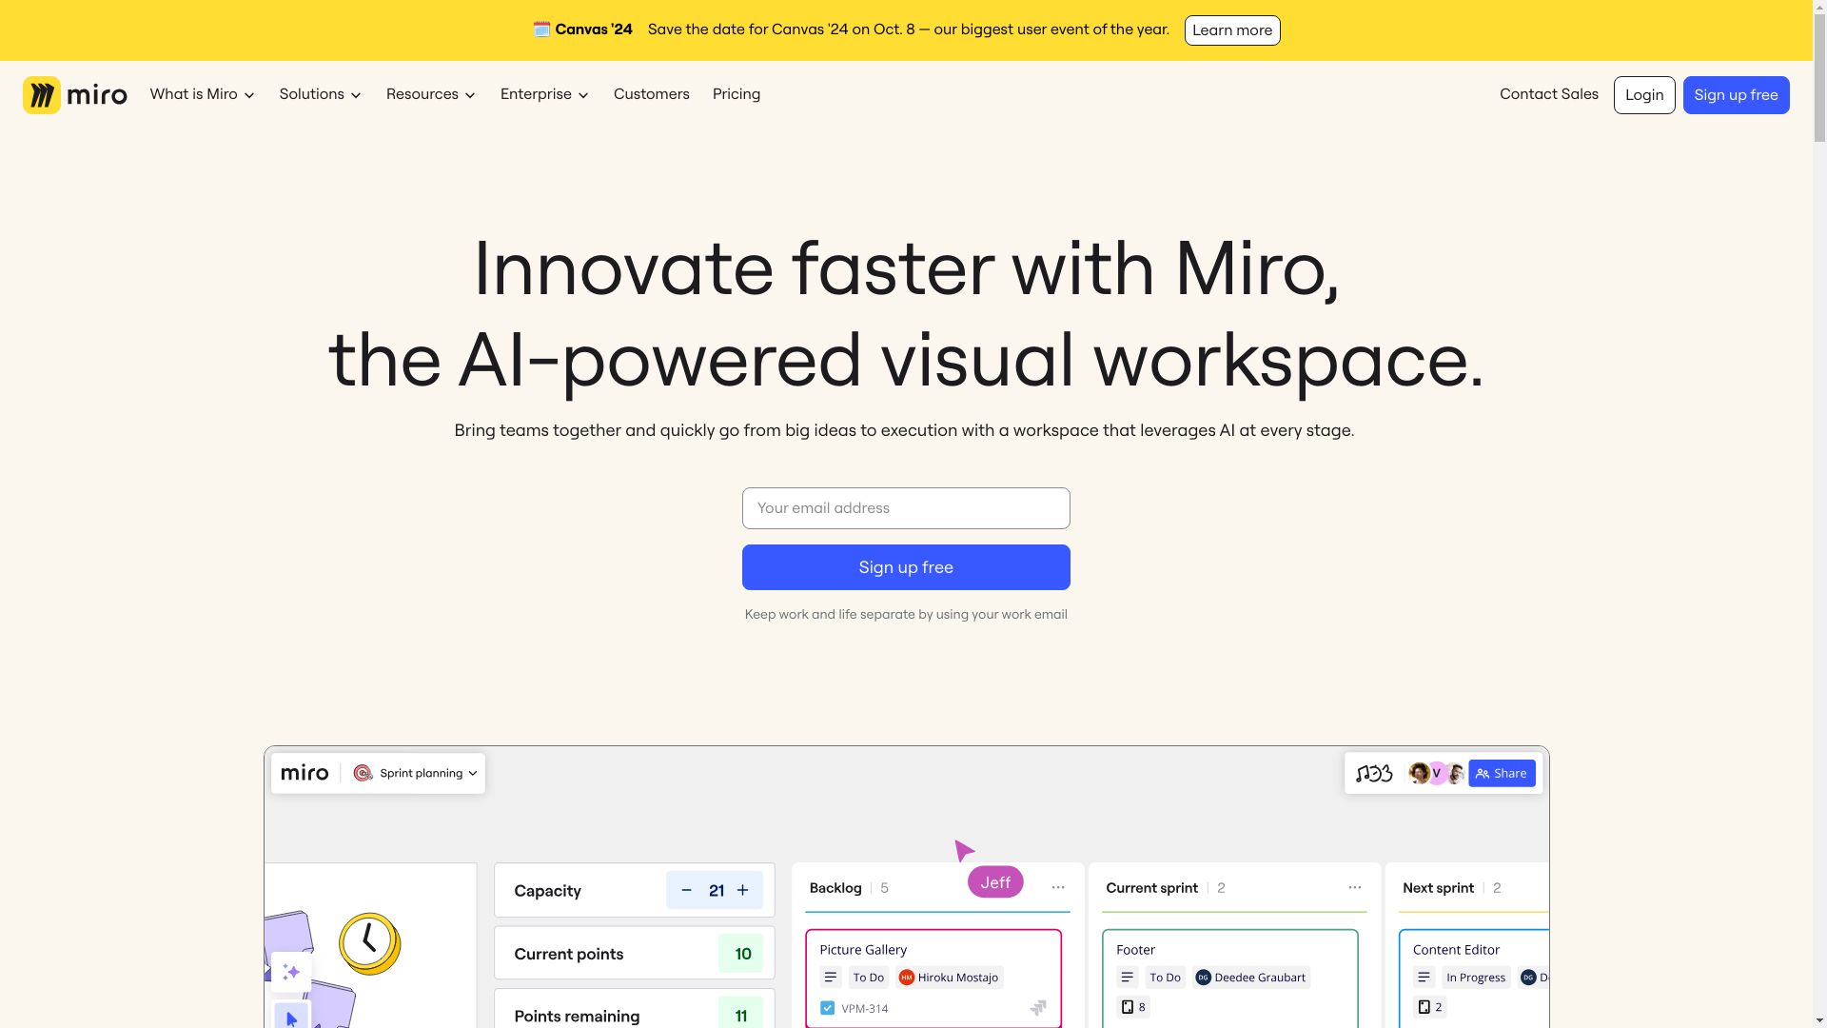Click the HM avatar next to Hiroku Mostajo

907,978
